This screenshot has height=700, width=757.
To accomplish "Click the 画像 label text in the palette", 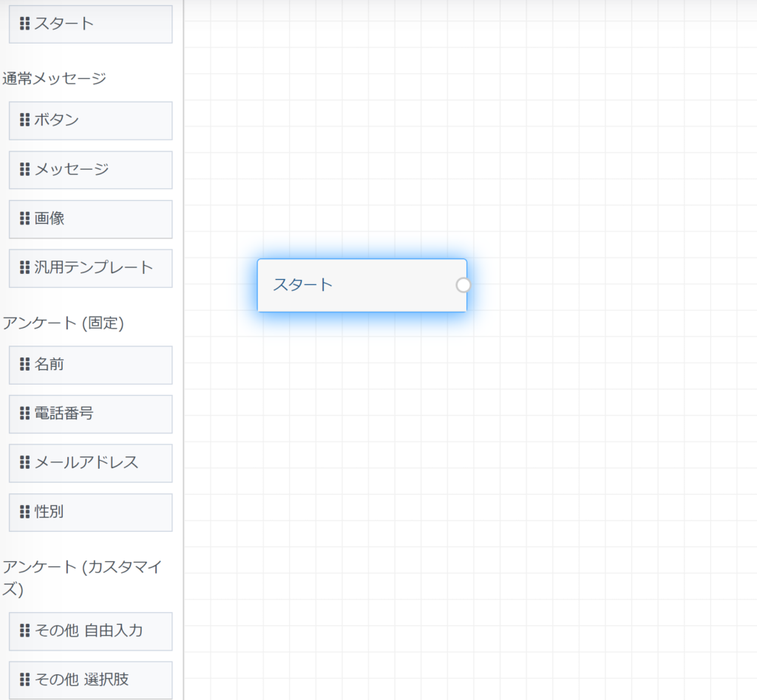I will tap(50, 219).
